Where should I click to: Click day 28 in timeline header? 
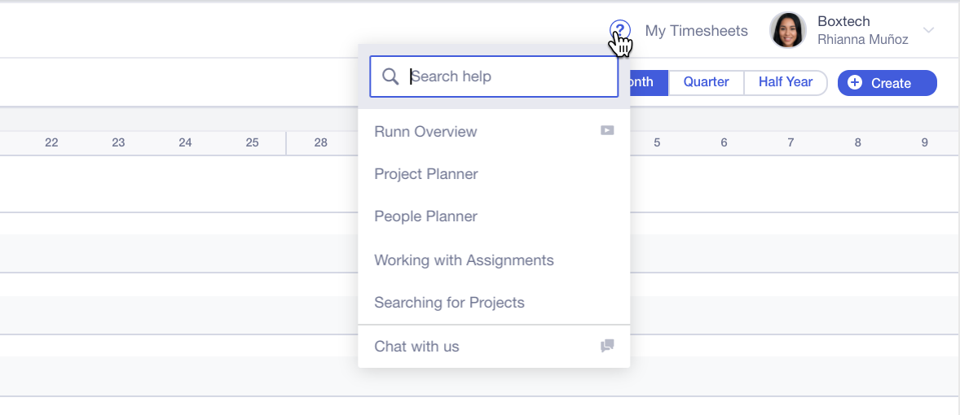click(321, 142)
